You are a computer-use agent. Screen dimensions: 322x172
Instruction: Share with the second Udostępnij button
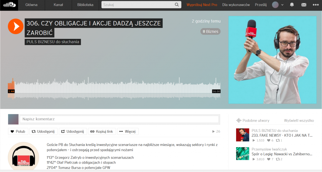(x=73, y=131)
